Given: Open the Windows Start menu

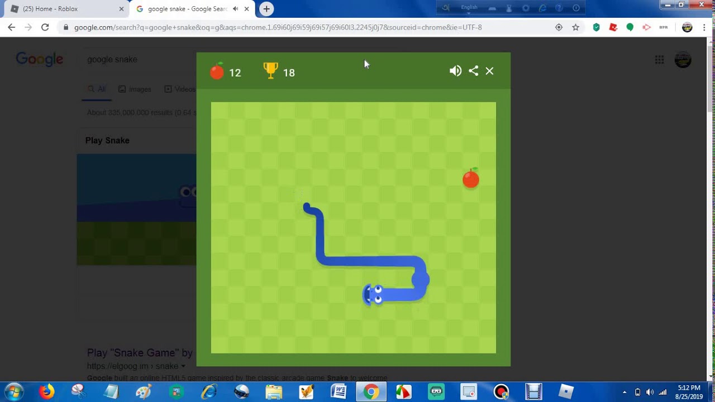Looking at the screenshot, I should [13, 391].
